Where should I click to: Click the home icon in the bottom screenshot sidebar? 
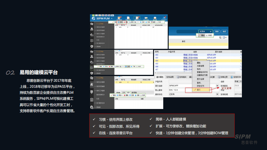pyautogui.click(x=91, y=84)
